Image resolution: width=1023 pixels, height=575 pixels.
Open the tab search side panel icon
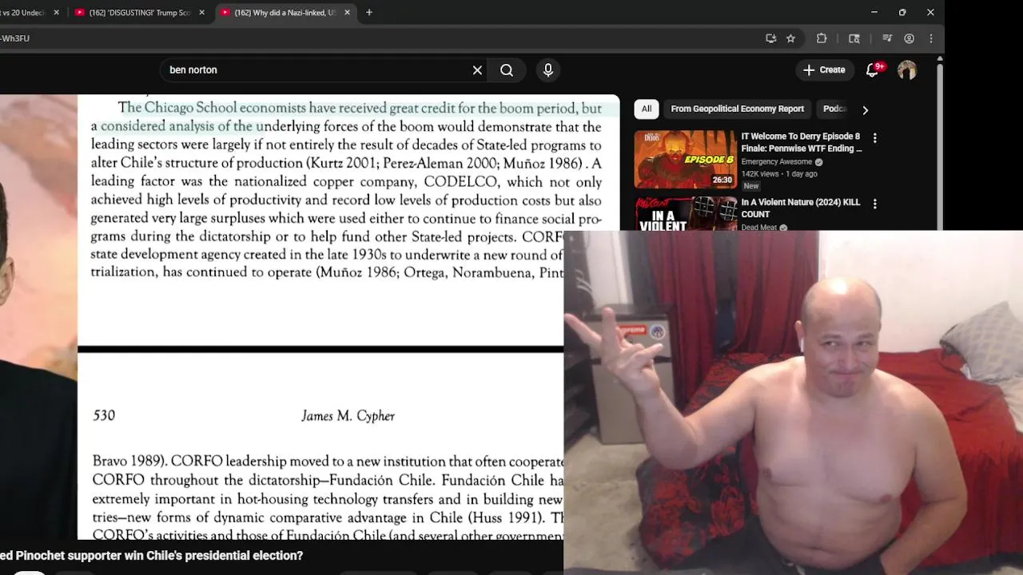[854, 38]
